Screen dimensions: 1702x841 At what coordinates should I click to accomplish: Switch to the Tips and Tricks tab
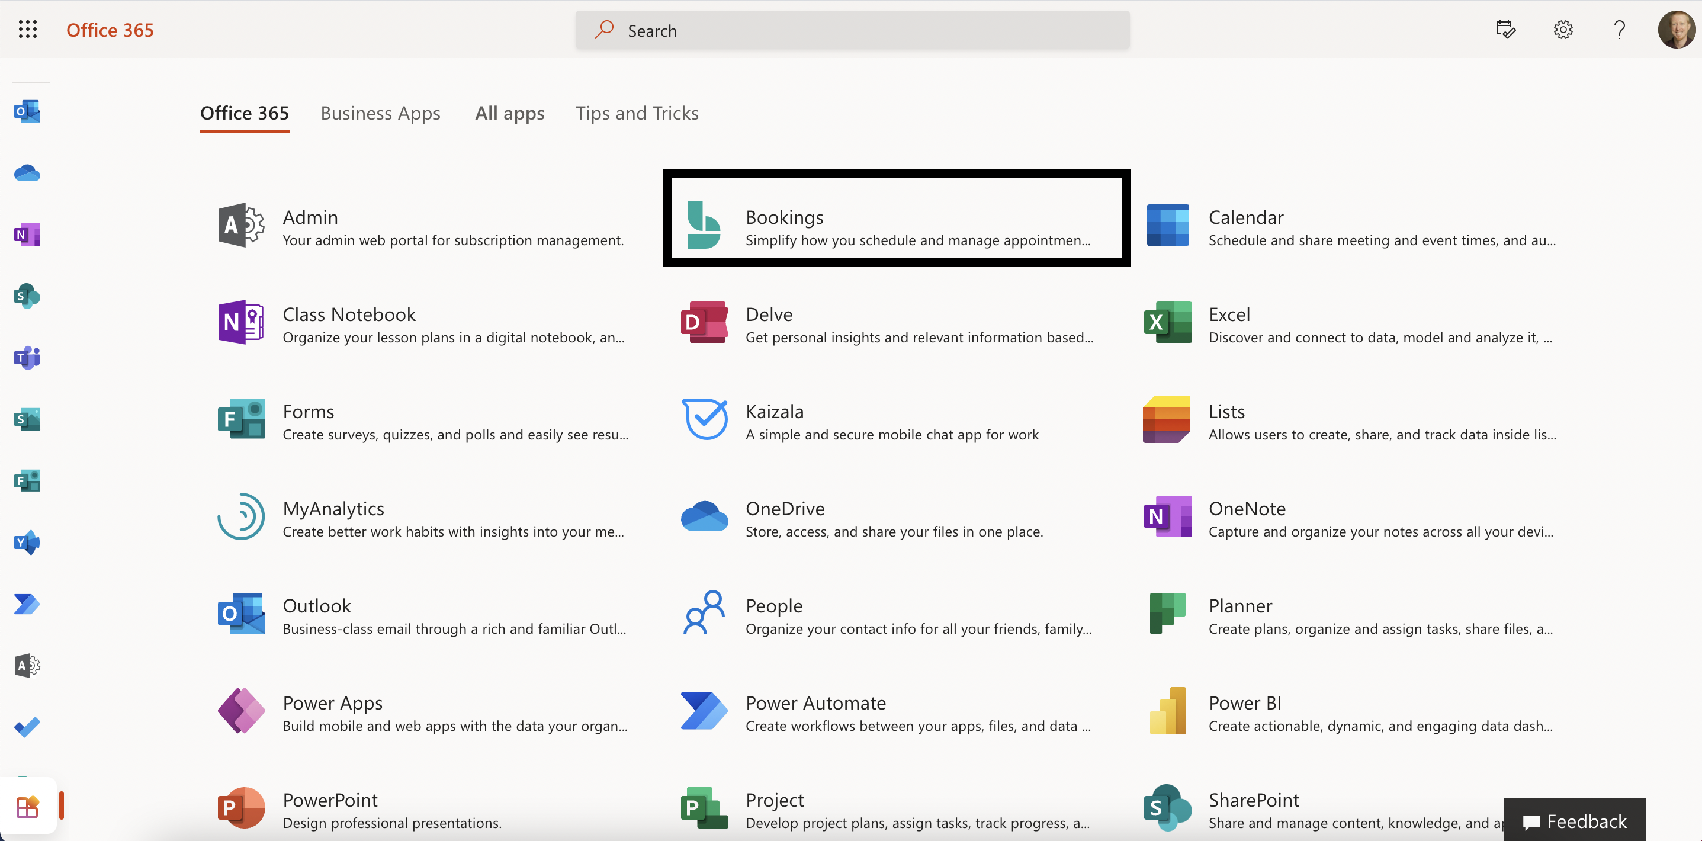(637, 114)
